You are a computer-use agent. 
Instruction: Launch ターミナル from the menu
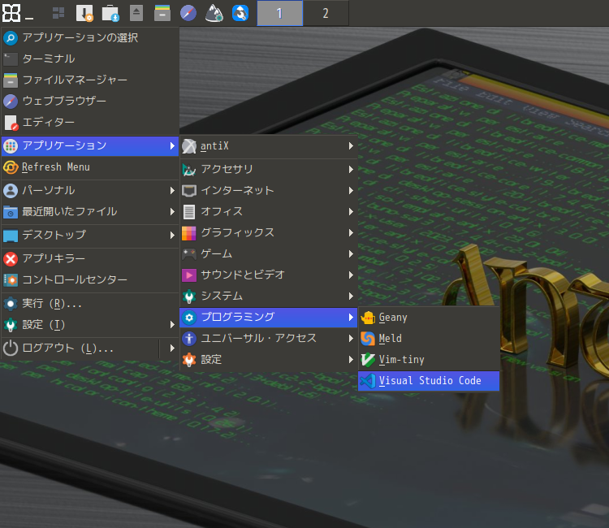coord(90,58)
